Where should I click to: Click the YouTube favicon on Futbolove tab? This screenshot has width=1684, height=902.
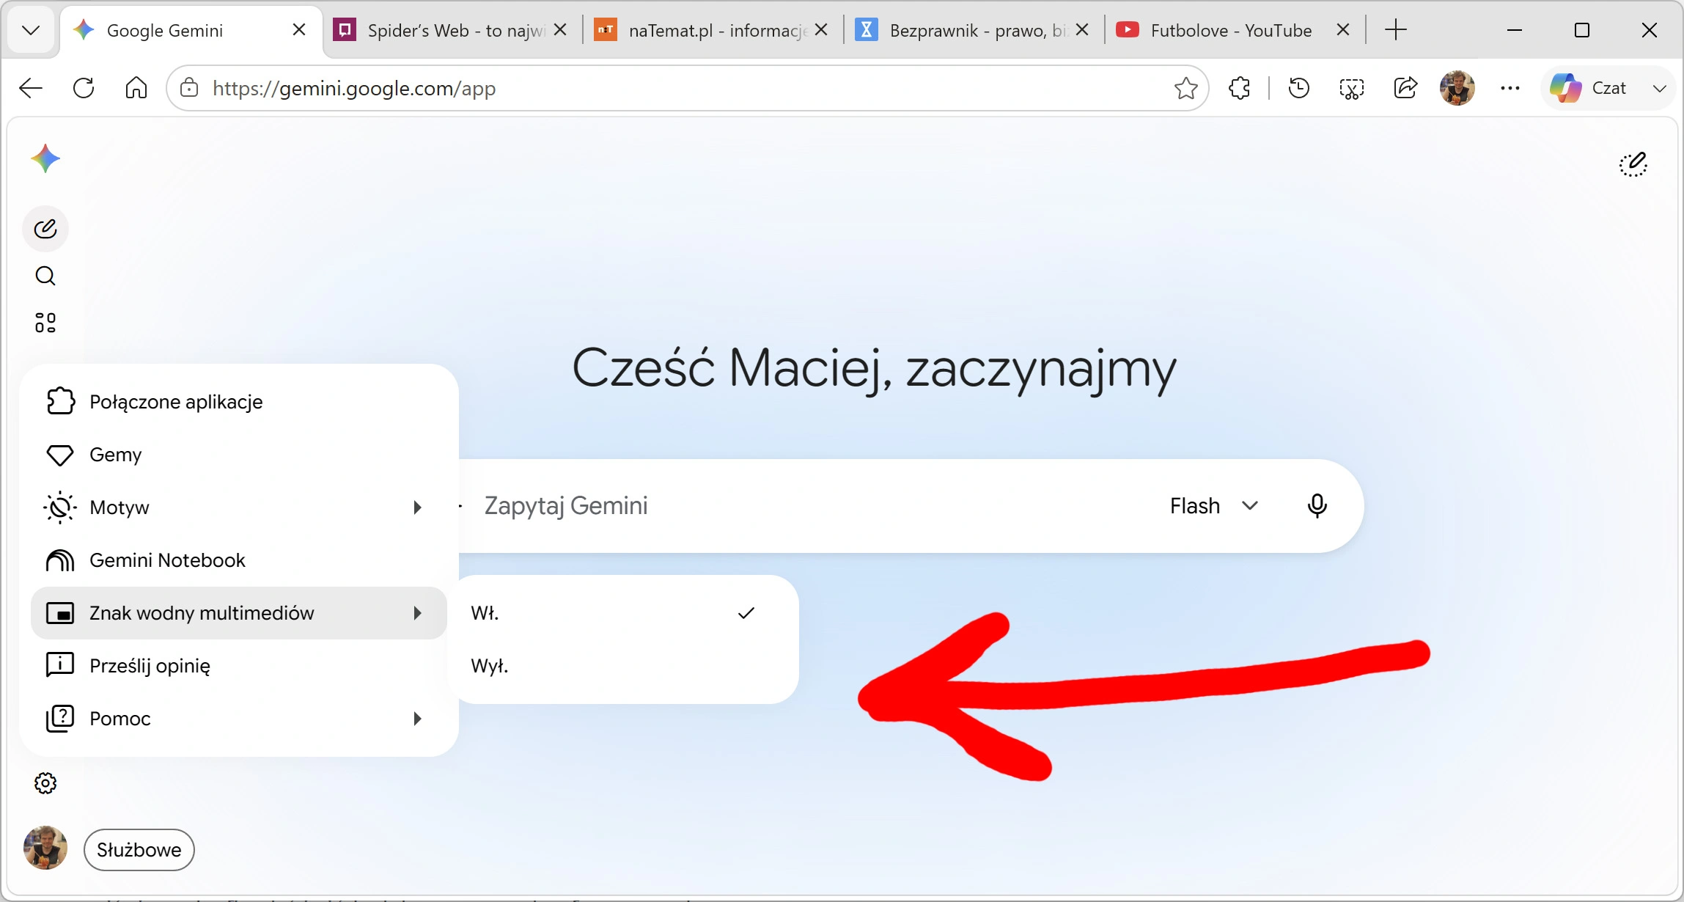1128,30
